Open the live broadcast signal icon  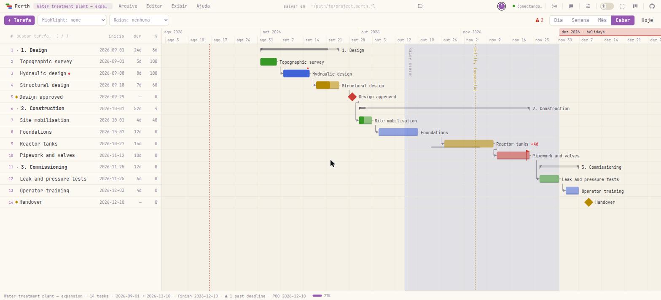point(554,6)
